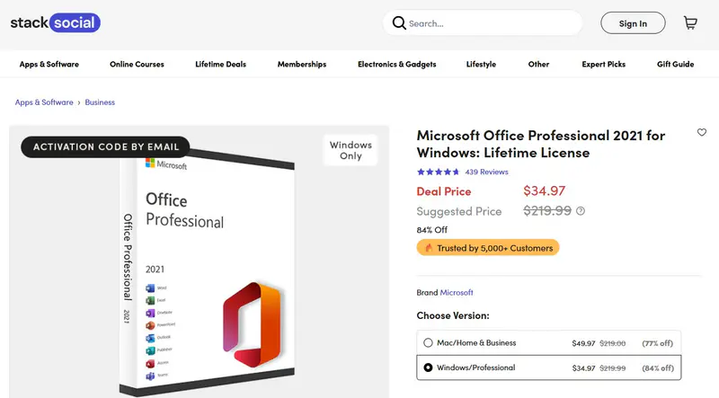Type in the Search input field

tap(490, 23)
